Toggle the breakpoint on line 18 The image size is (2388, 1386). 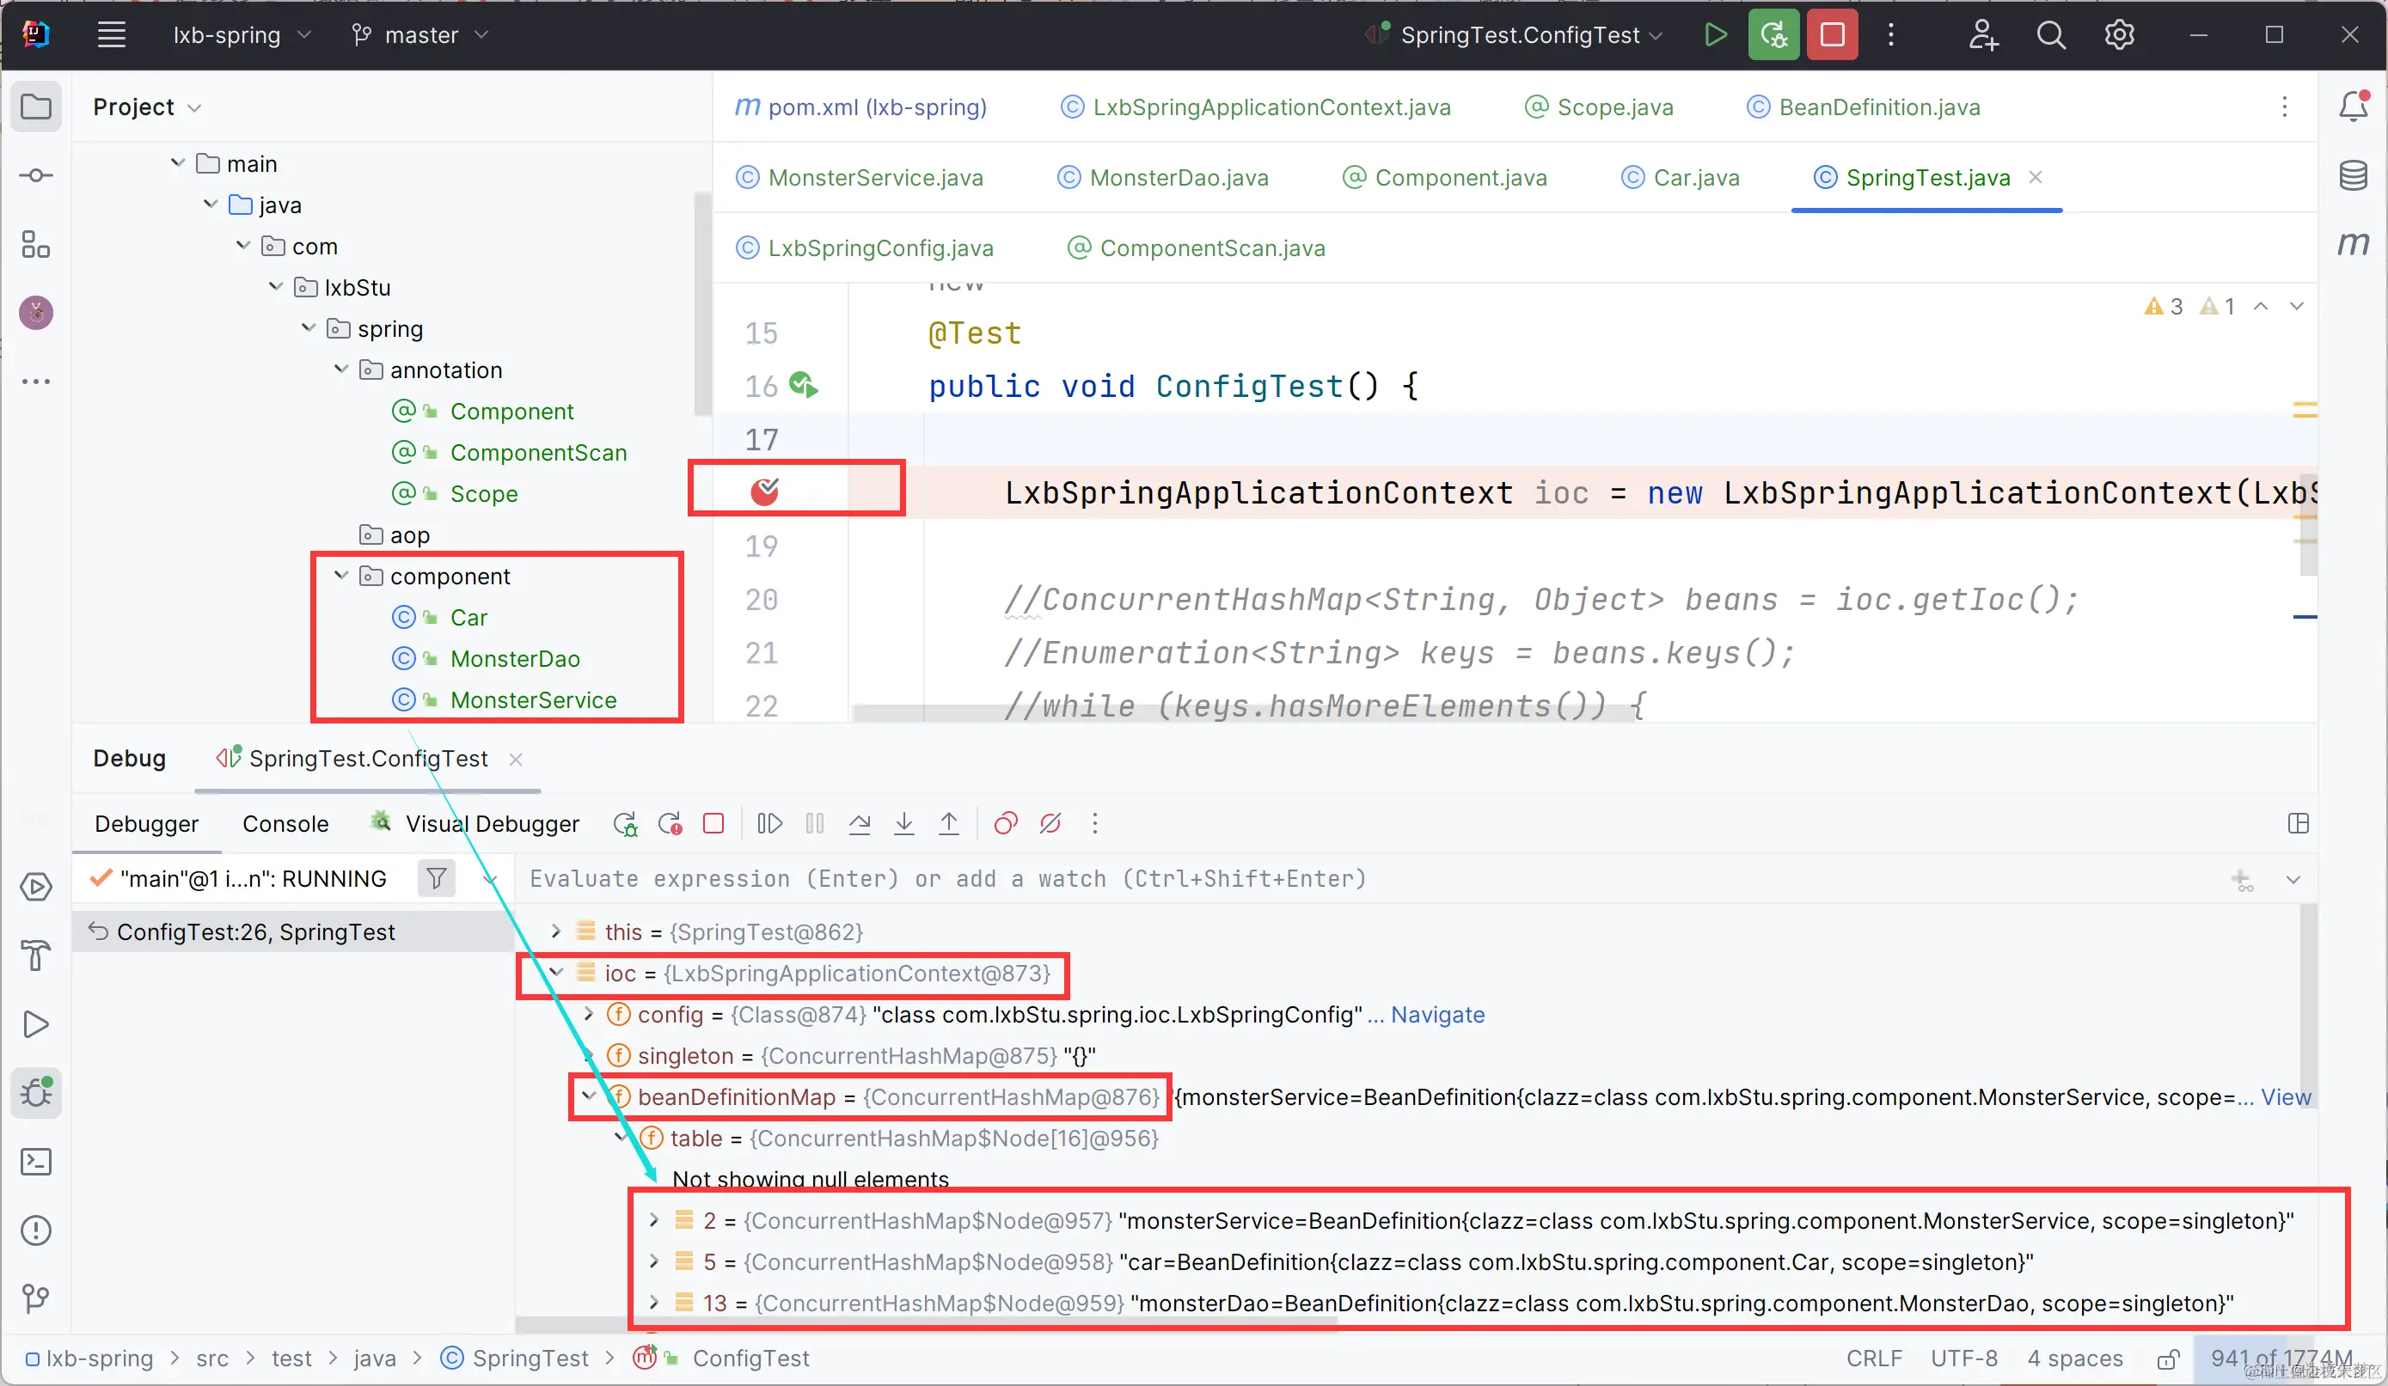[764, 491]
